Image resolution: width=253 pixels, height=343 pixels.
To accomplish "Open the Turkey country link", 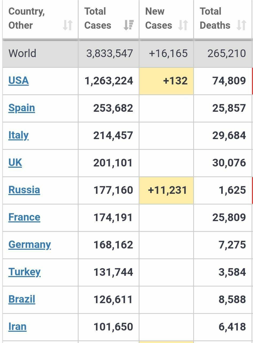I will coord(25,272).
